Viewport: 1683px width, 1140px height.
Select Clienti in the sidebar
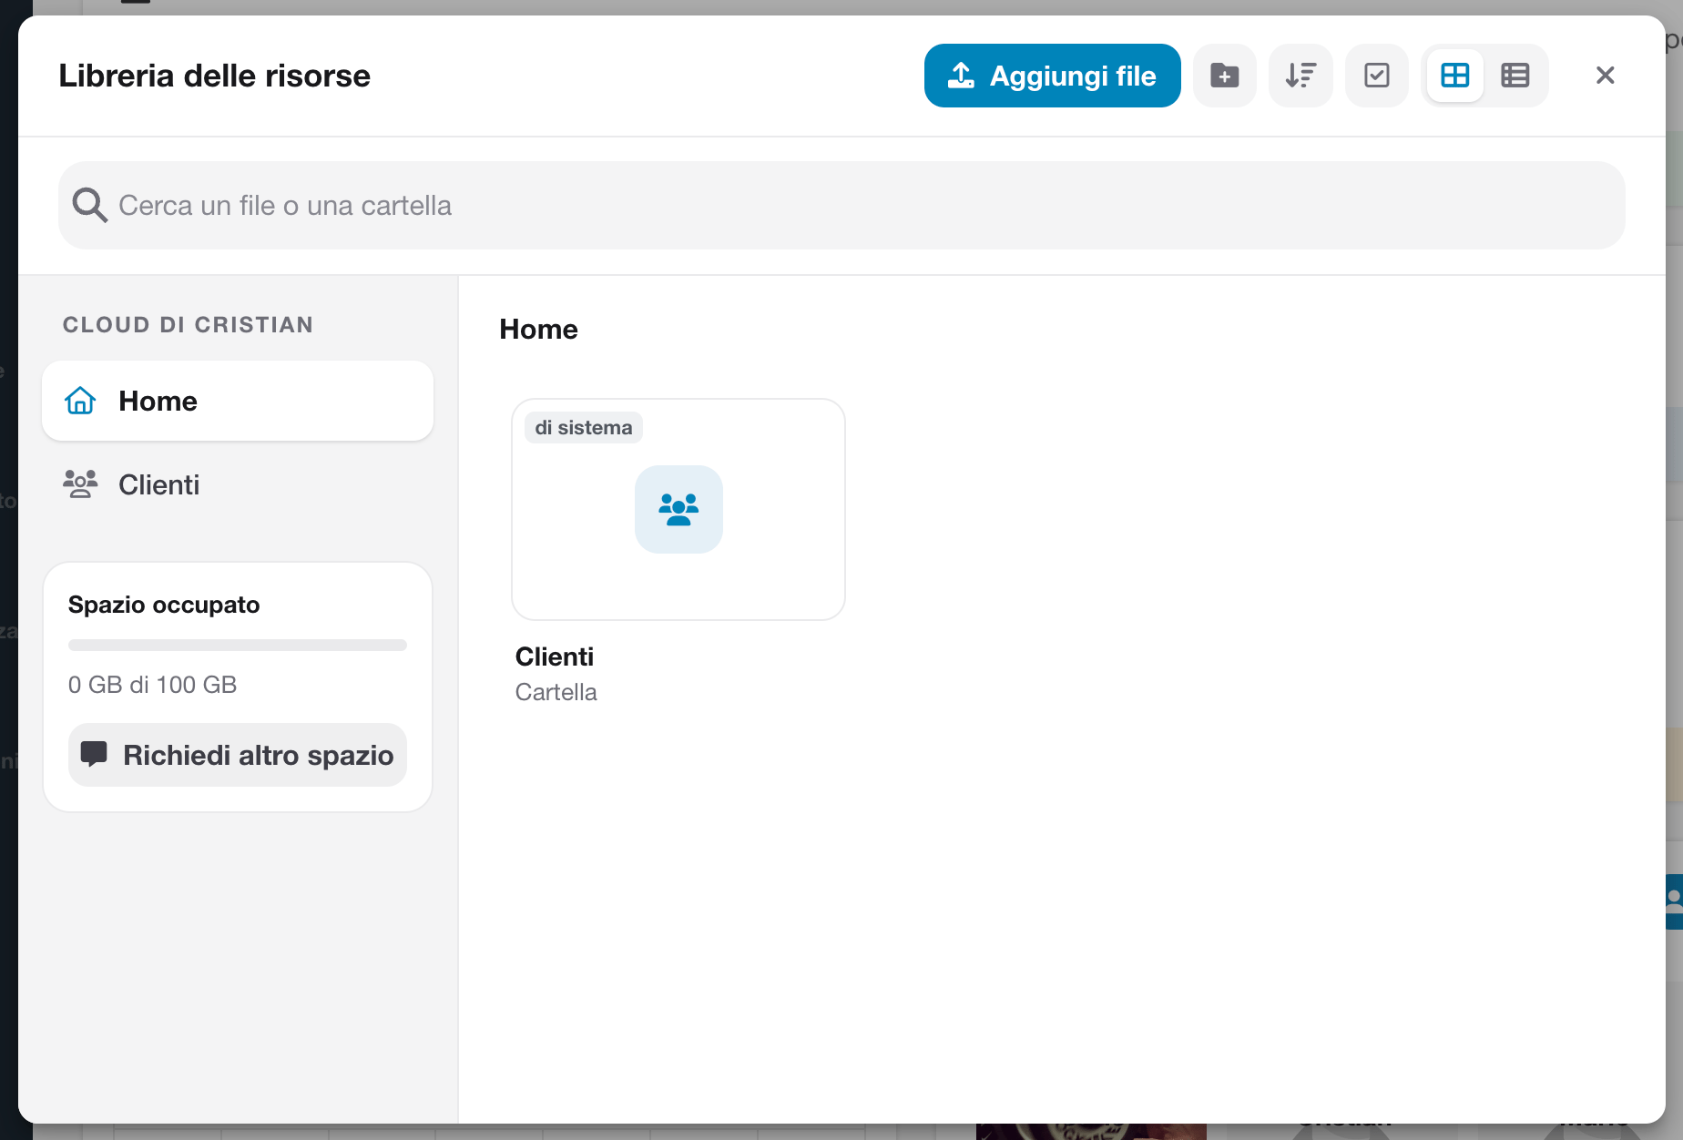coord(238,484)
